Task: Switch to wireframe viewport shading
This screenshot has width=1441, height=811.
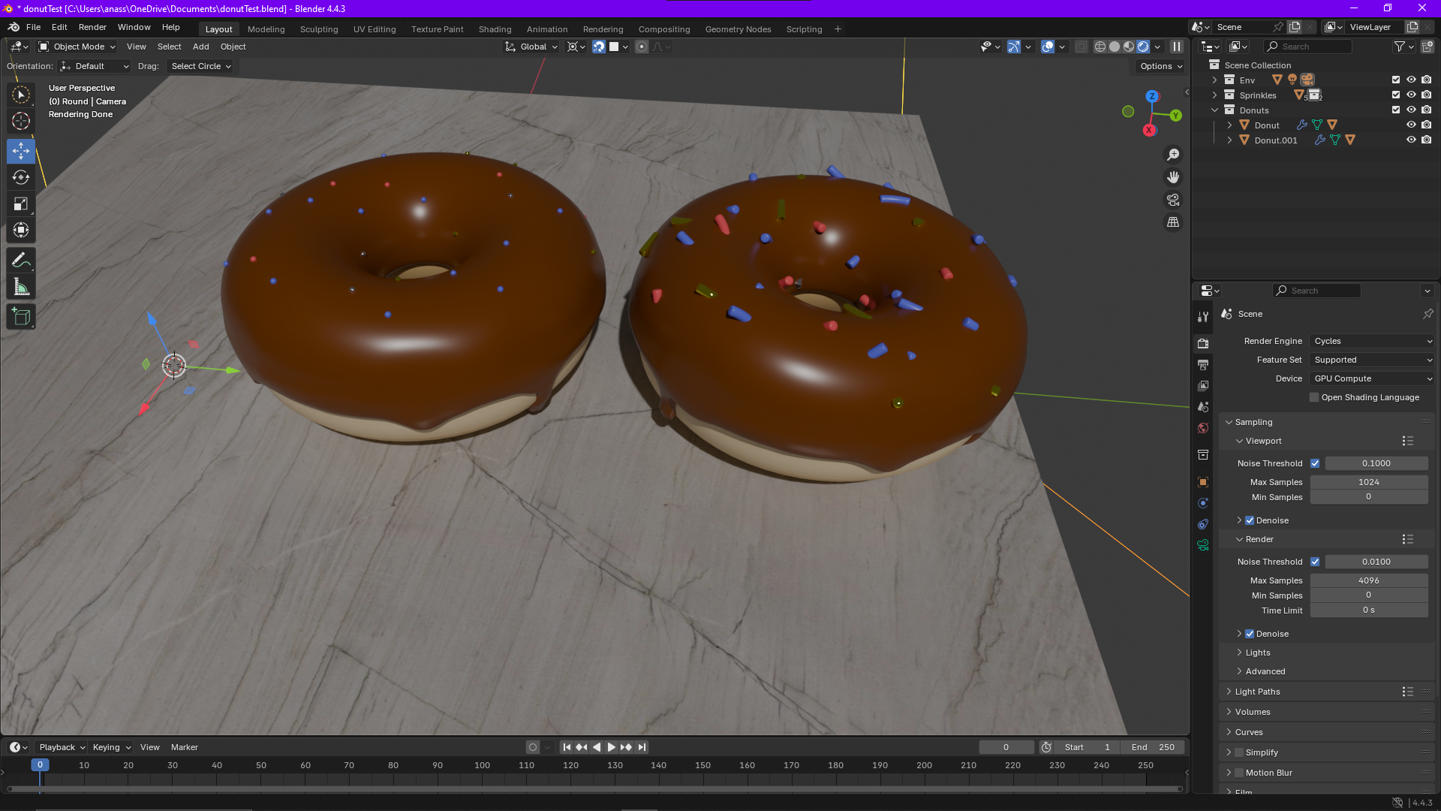Action: tap(1100, 47)
